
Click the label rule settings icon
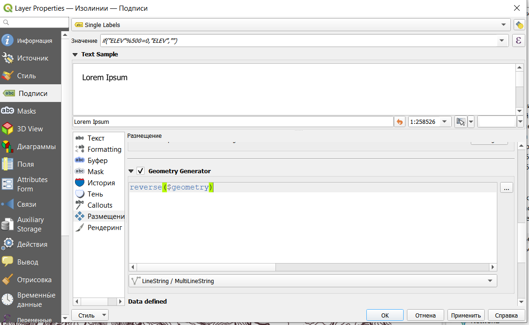519,25
